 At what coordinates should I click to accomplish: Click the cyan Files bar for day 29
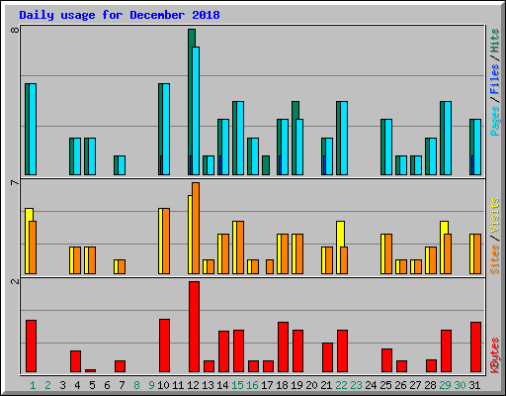[x=448, y=139]
